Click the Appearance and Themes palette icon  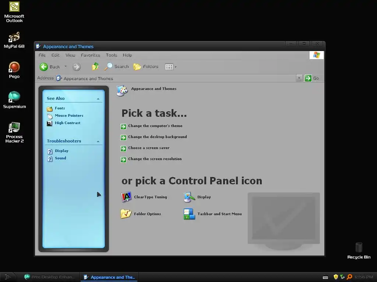click(122, 91)
